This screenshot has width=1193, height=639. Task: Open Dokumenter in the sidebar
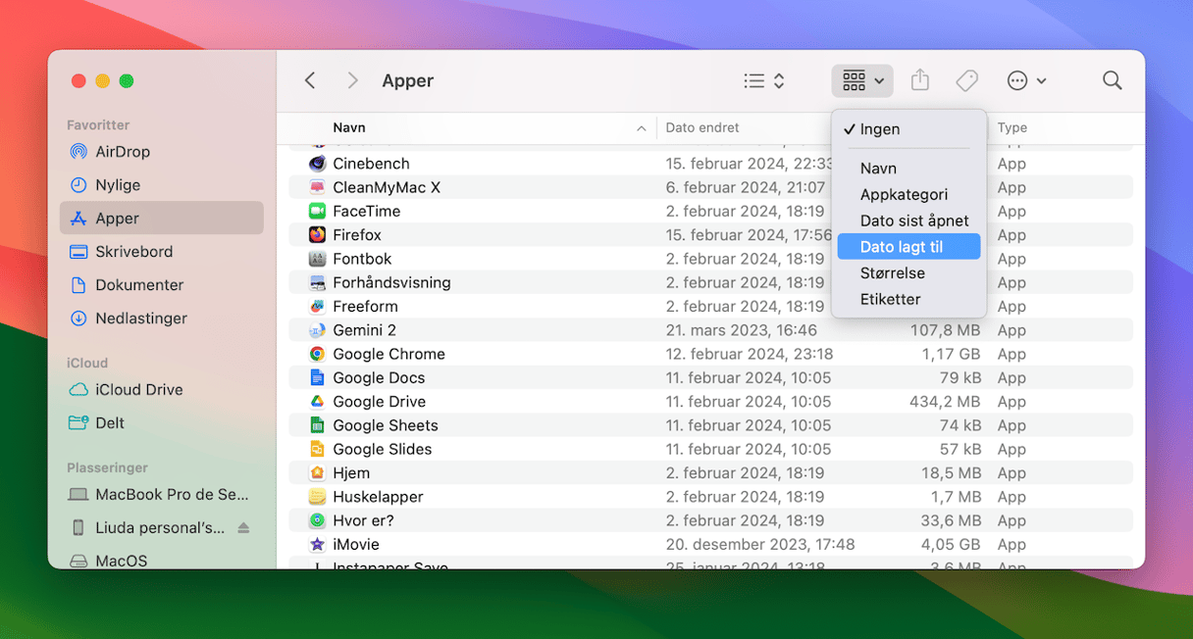[162, 285]
